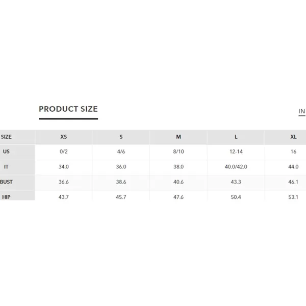Image resolution: width=306 pixels, height=306 pixels.
Task: Click the bust value 38.6
Action: click(121, 182)
